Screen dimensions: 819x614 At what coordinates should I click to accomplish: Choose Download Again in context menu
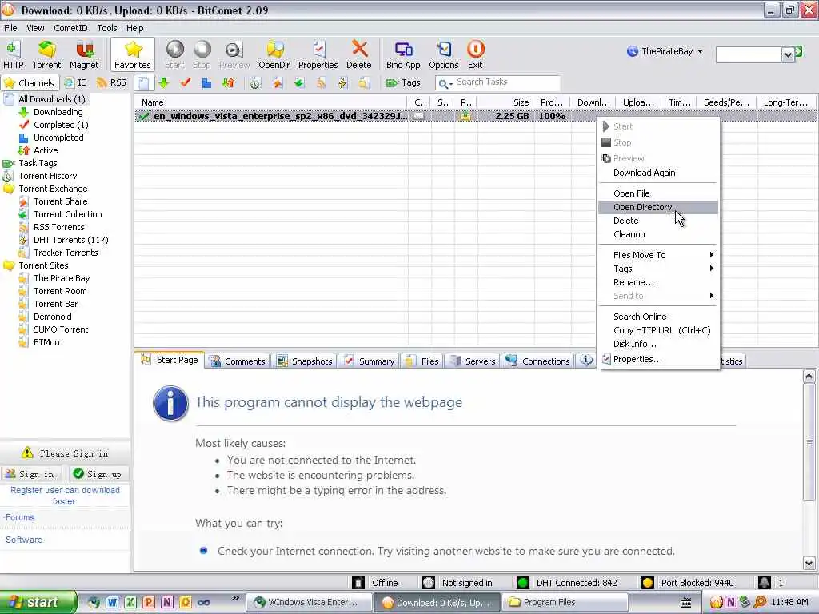(658, 173)
